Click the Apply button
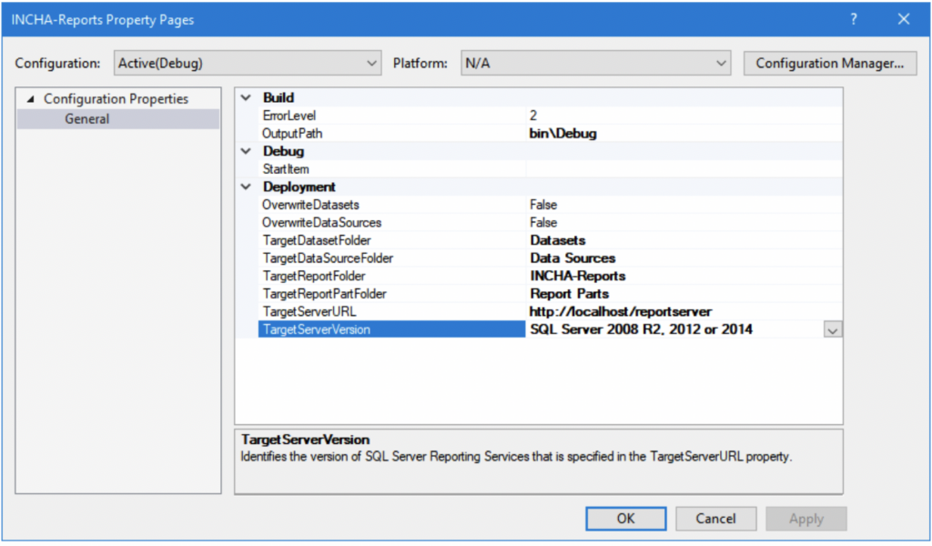 805,518
